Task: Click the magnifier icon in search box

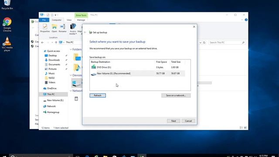Action: [x=243, y=43]
